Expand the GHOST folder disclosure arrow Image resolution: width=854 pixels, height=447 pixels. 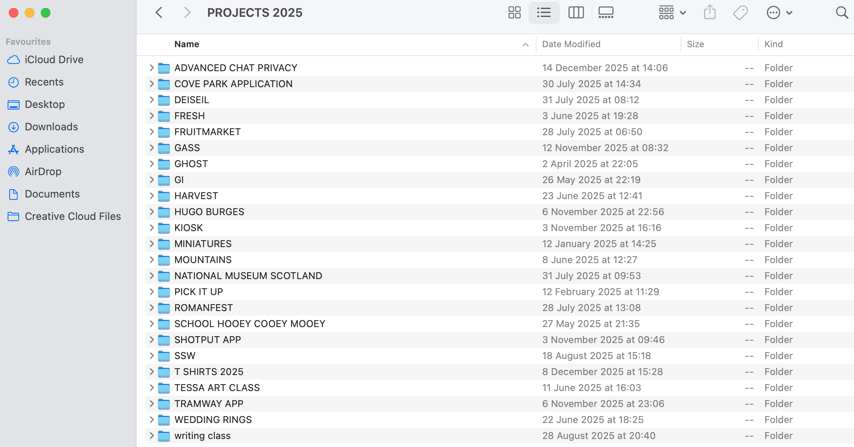(152, 164)
